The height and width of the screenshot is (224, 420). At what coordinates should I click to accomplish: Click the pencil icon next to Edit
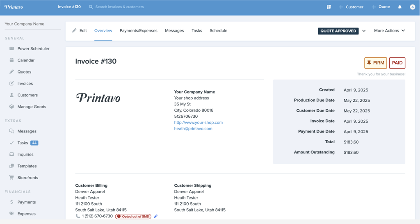tap(74, 30)
